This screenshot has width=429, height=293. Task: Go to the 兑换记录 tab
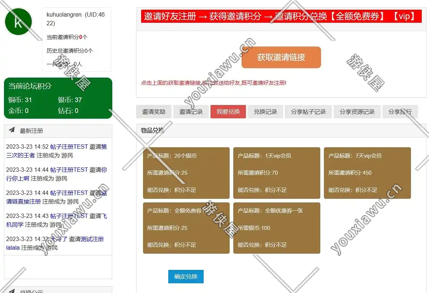265,112
